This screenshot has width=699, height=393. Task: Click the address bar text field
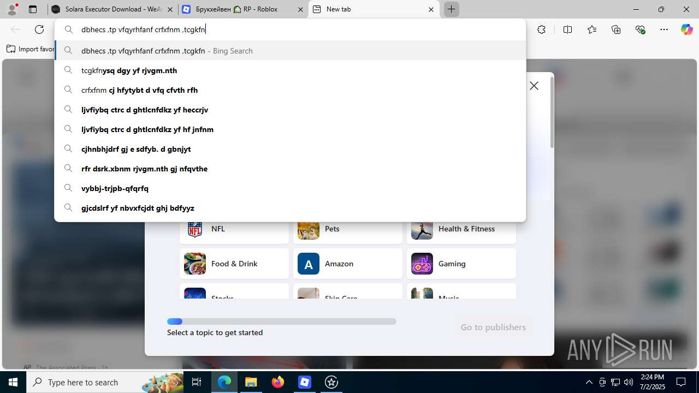(x=290, y=29)
